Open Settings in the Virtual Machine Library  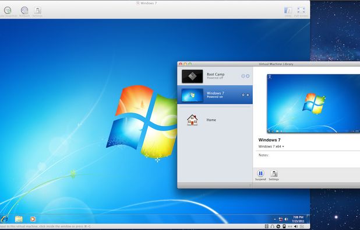[274, 175]
